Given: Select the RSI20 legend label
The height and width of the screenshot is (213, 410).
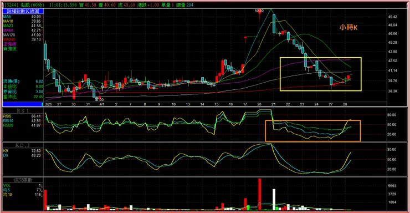Looking at the screenshot, I should [8, 125].
